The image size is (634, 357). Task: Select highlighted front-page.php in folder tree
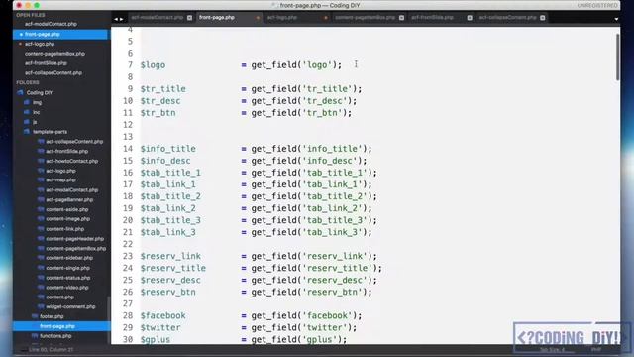pos(57,326)
